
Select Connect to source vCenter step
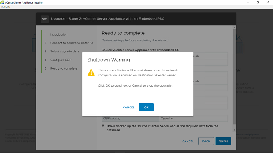pyautogui.click(x=72, y=43)
